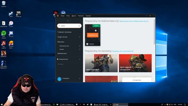Show hidden system tray icons
The image size is (188, 106).
[165, 105]
